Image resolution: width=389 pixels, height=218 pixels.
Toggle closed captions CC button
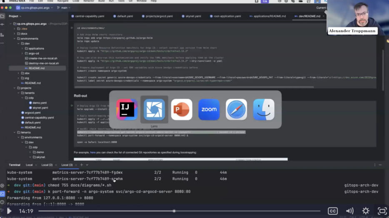[333, 211]
